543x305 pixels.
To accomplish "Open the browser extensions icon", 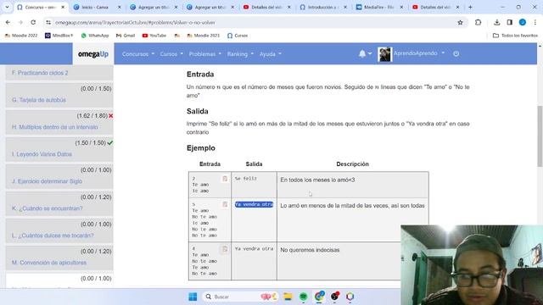I will point(478,23).
